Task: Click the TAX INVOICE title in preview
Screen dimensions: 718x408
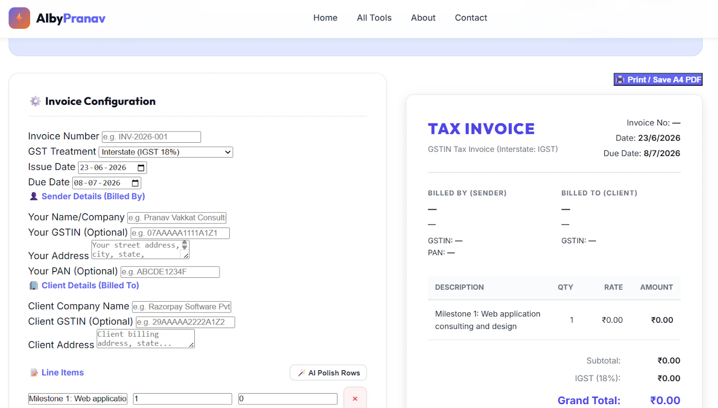Action: pos(481,129)
